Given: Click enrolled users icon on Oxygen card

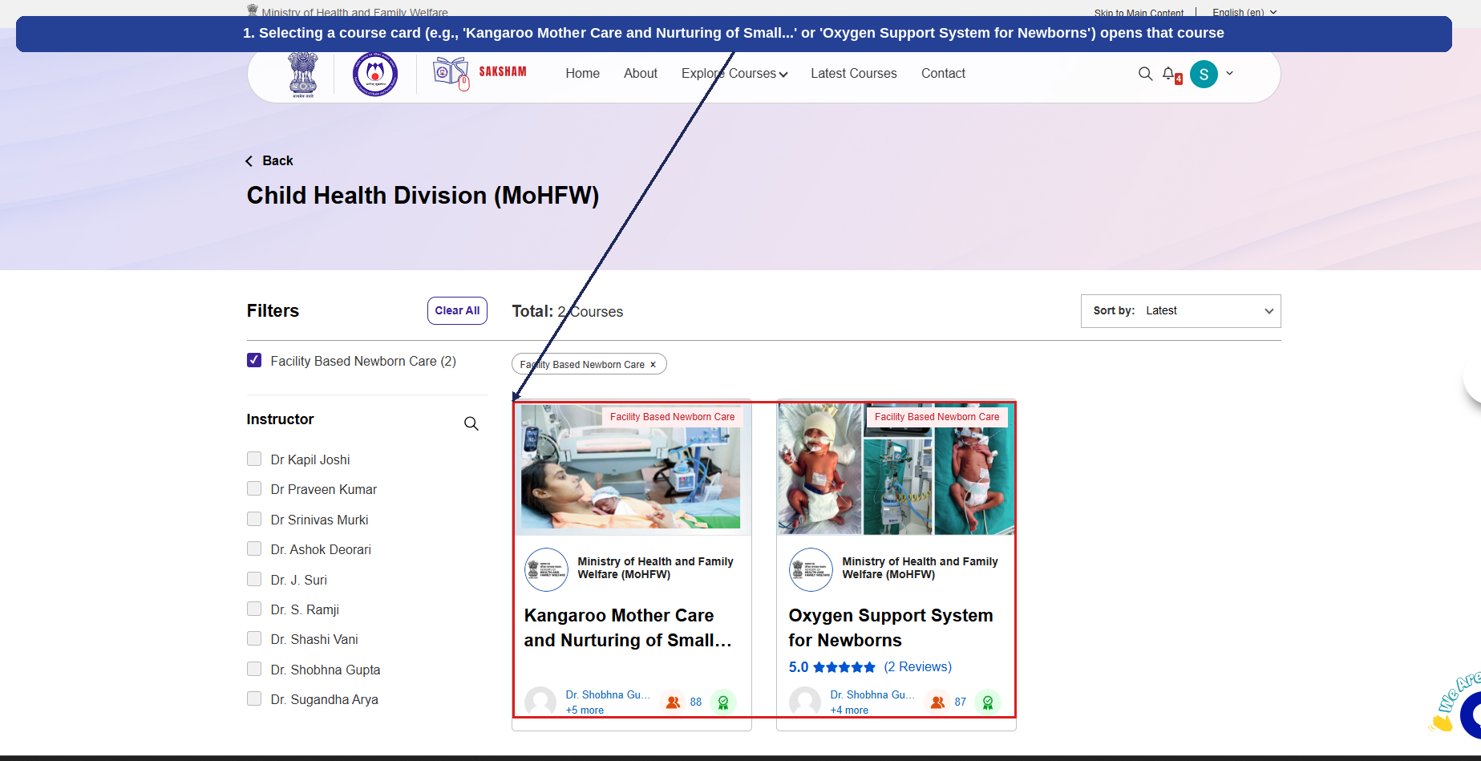Looking at the screenshot, I should (937, 702).
